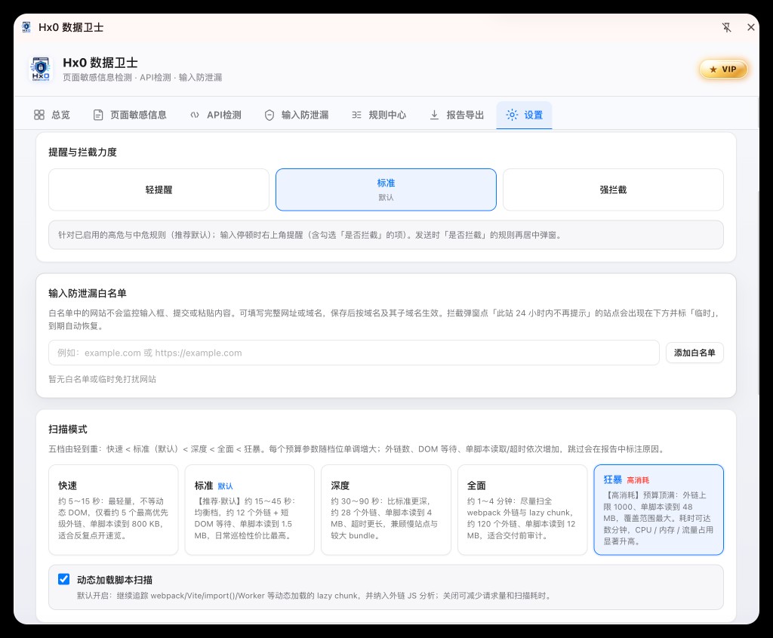
Task: Select the 标准 默认 intensity option
Action: point(386,190)
